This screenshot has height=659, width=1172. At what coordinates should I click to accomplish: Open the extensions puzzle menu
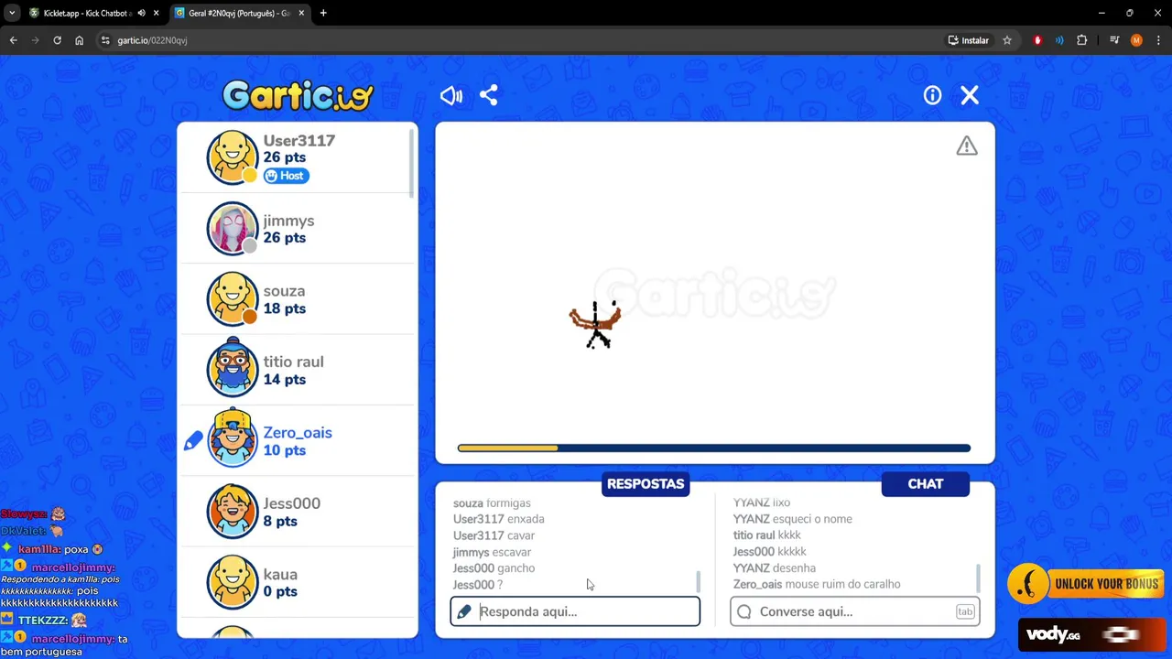tap(1082, 40)
